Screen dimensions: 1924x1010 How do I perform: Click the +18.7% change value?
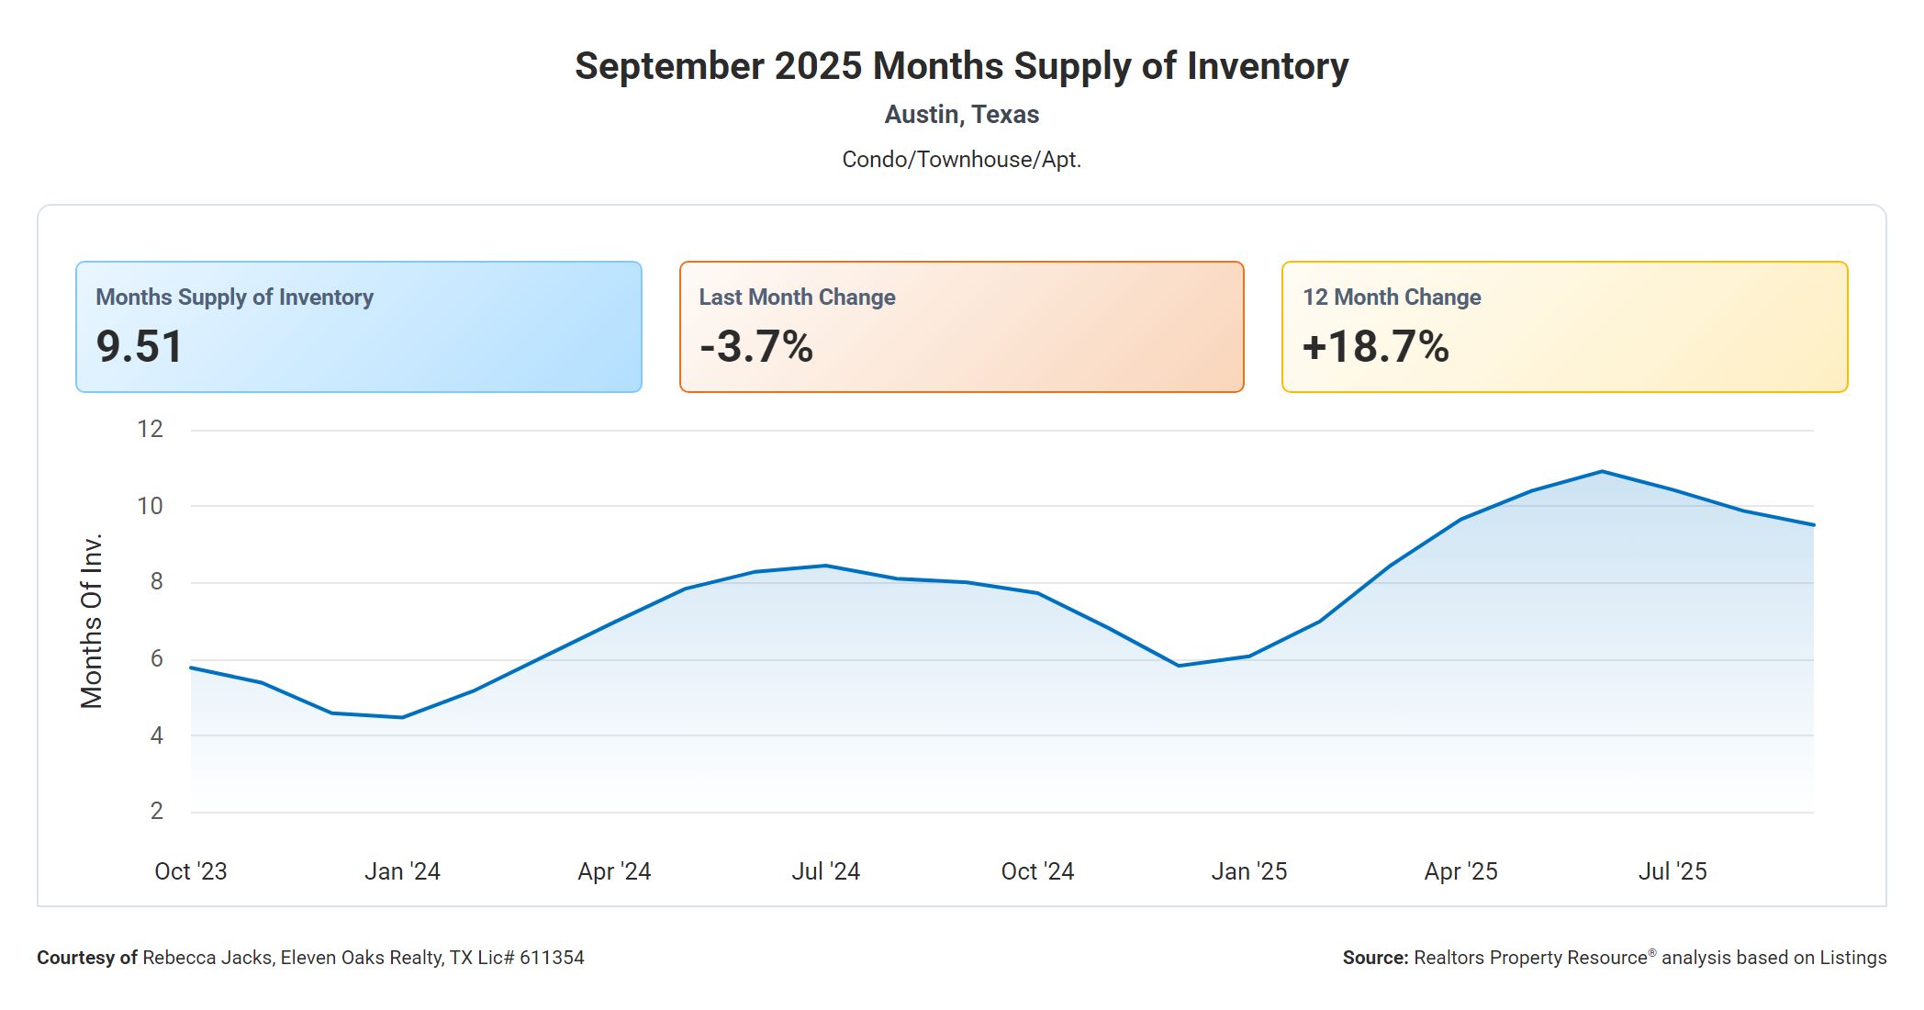click(1375, 347)
